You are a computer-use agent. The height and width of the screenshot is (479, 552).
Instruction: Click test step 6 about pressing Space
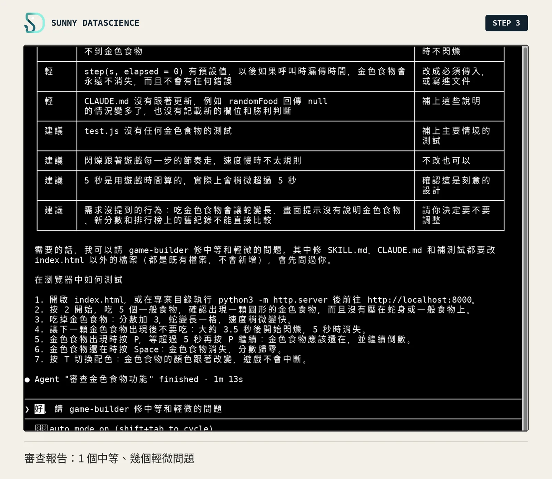point(159,350)
